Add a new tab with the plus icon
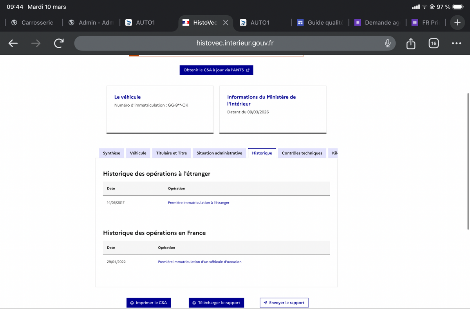This screenshot has height=309, width=470. click(457, 23)
